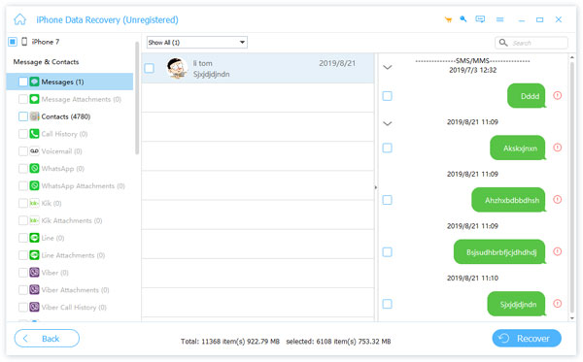Screen dimensions: 583x362
Task: Click the Dddd message bubble
Action: 527,96
